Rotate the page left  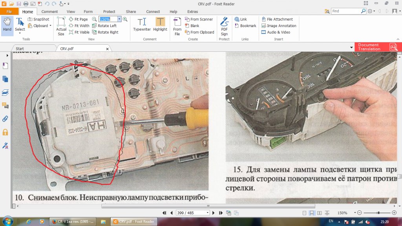click(x=104, y=26)
